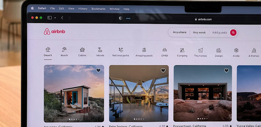Screen dimensions: 261x127
Task: Select the Beach category icon
Action: coord(64,50)
